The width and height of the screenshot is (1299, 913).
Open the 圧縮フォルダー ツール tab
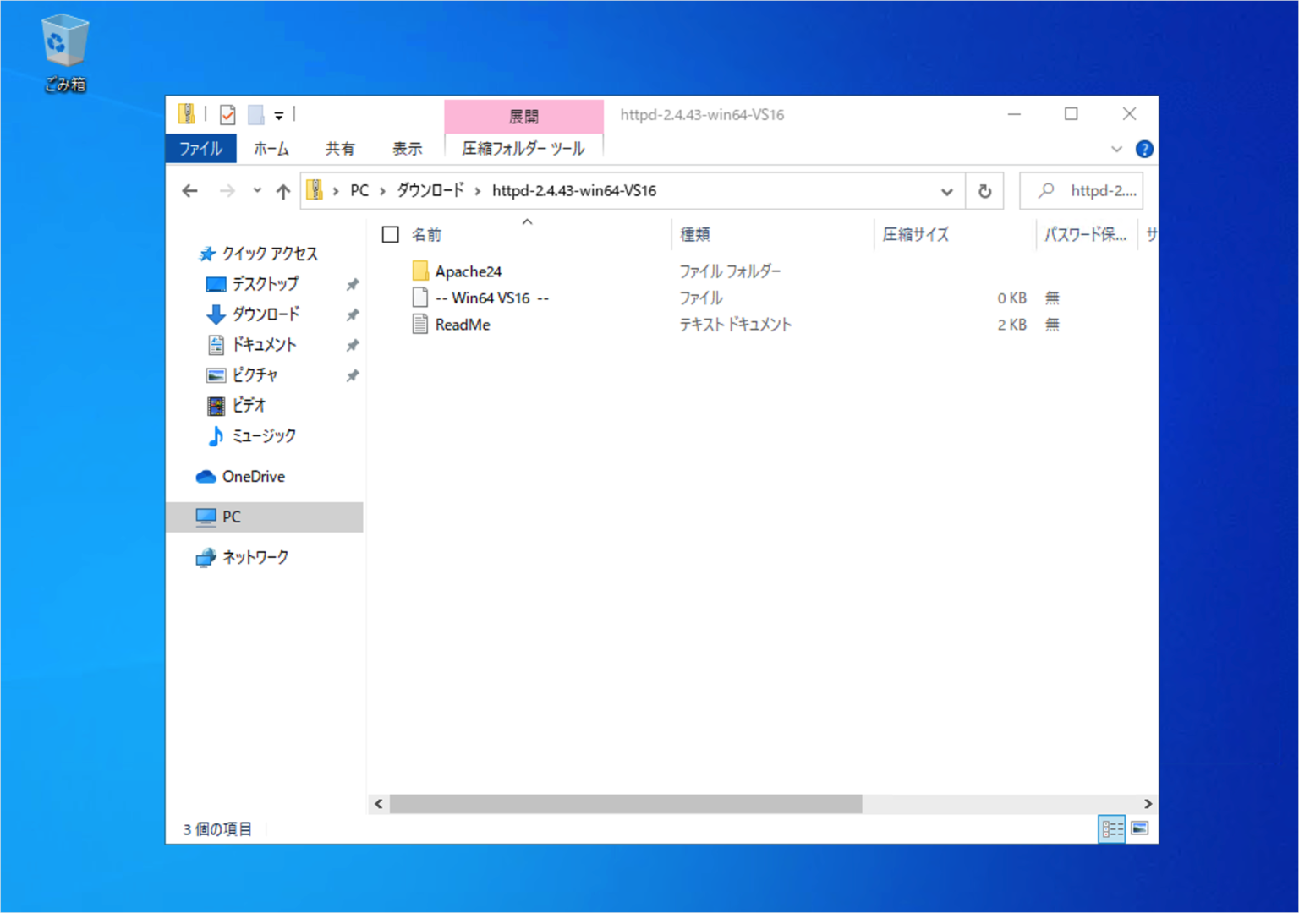tap(523, 149)
